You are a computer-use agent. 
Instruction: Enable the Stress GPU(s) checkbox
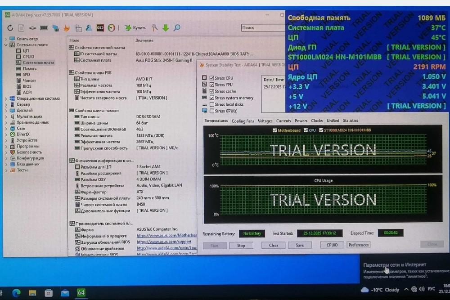211,111
